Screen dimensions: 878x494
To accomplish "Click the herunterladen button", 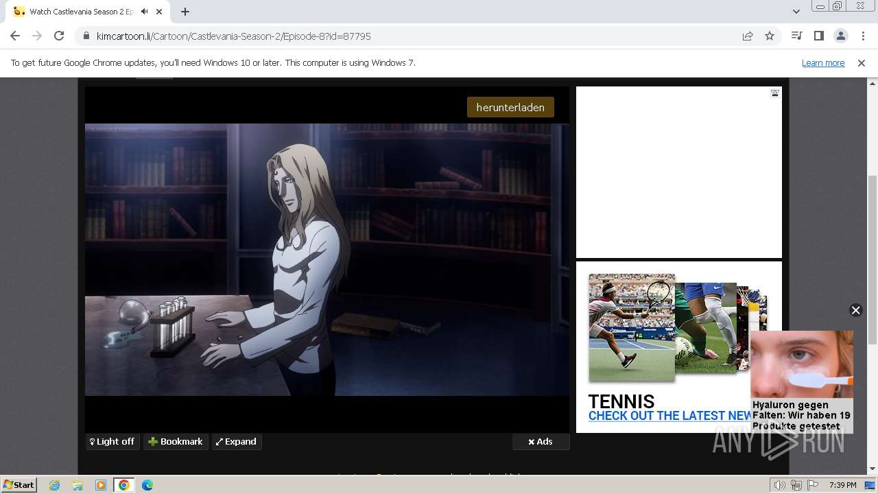I will click(510, 107).
